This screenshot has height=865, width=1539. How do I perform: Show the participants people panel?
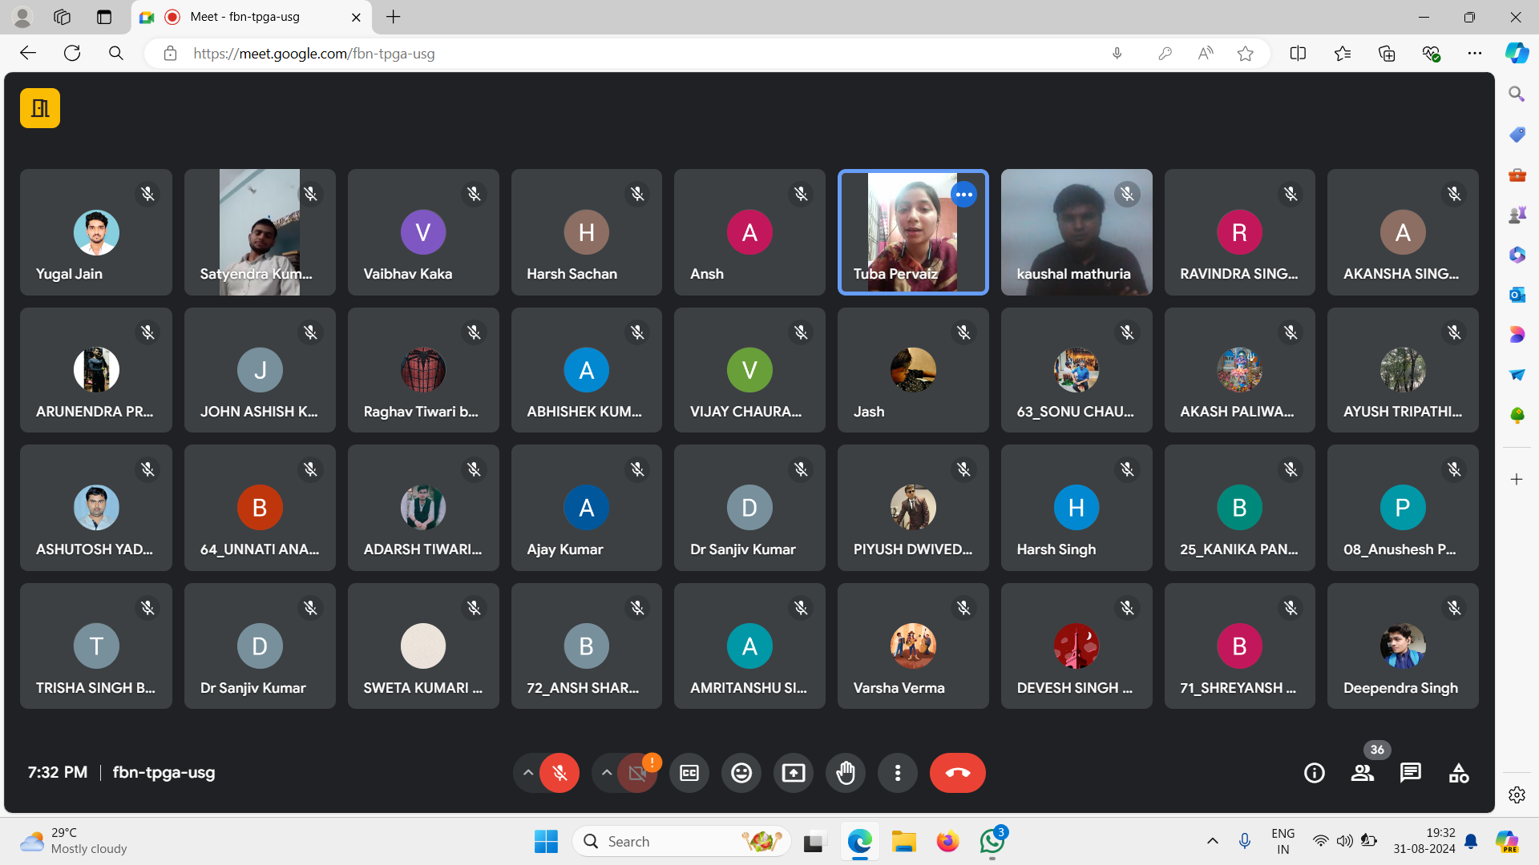pos(1362,773)
